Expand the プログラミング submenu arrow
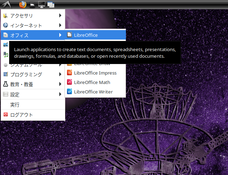 point(60,74)
